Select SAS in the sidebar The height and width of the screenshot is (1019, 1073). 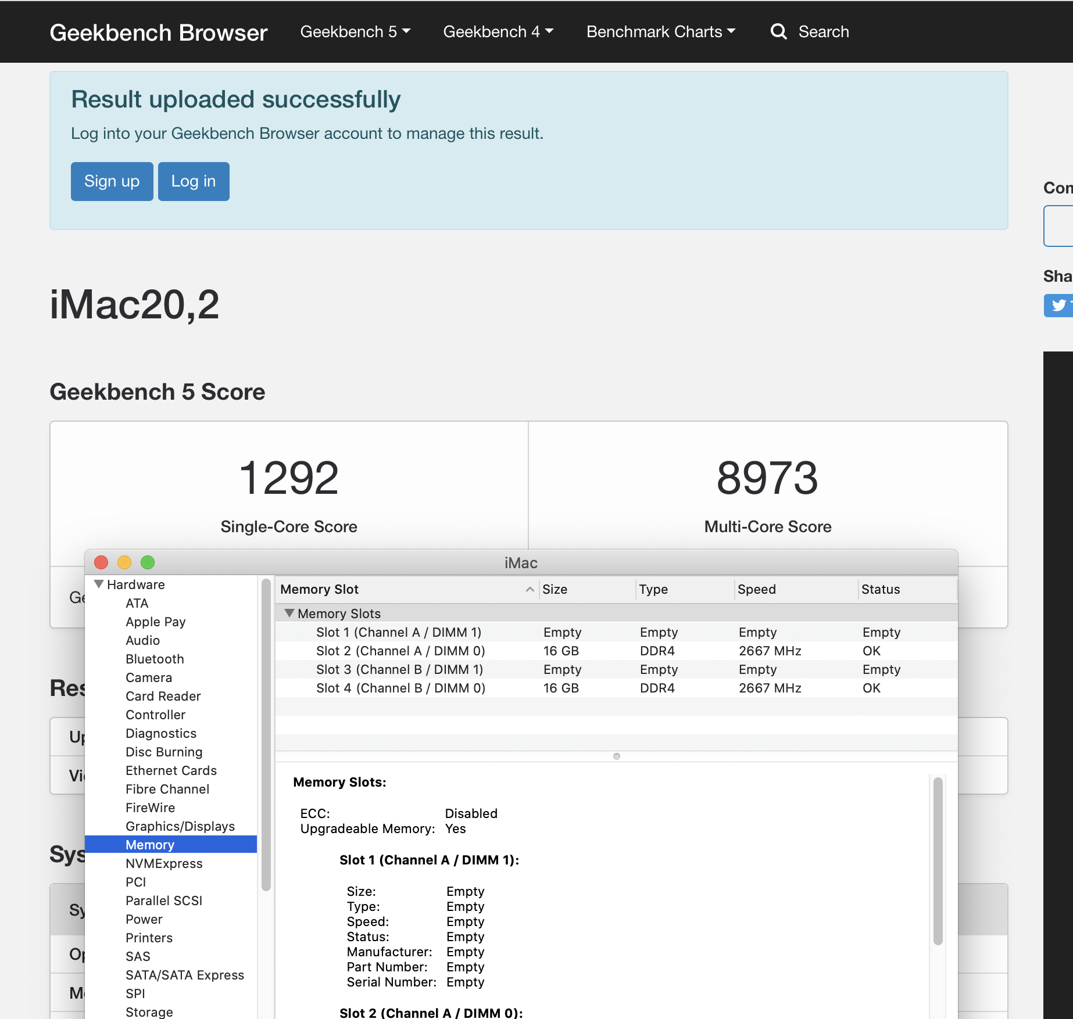[x=138, y=956]
